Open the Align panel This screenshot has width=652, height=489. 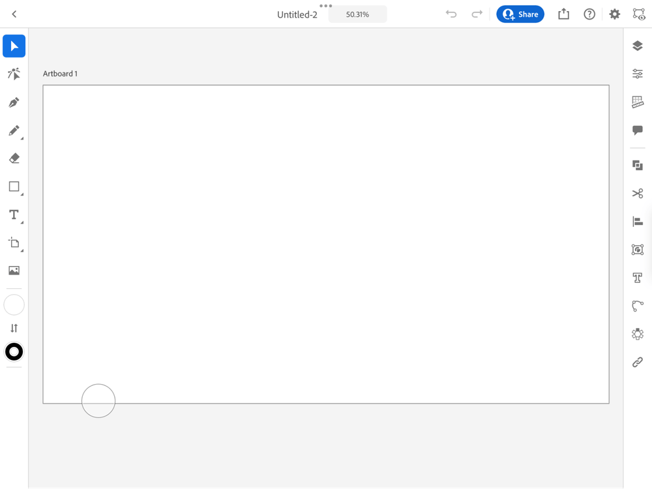(x=638, y=222)
